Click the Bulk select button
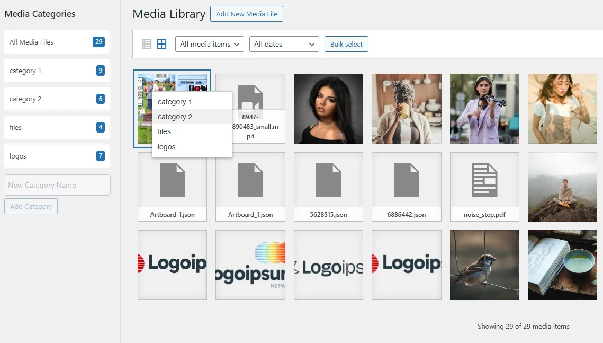 point(346,44)
